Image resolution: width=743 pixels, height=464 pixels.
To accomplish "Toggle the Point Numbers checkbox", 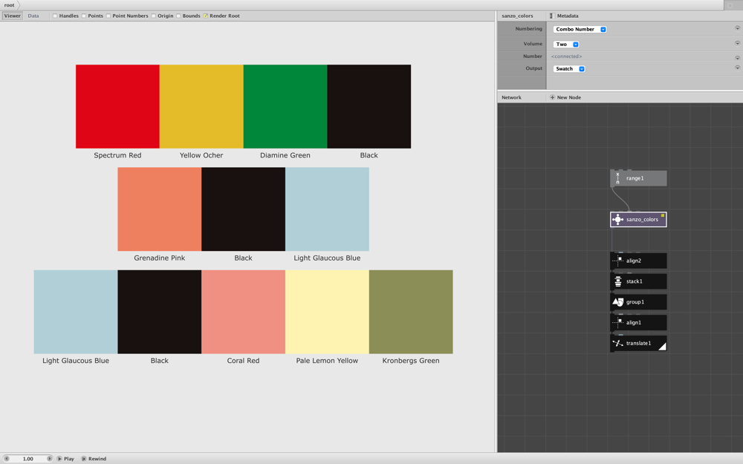I will (108, 16).
